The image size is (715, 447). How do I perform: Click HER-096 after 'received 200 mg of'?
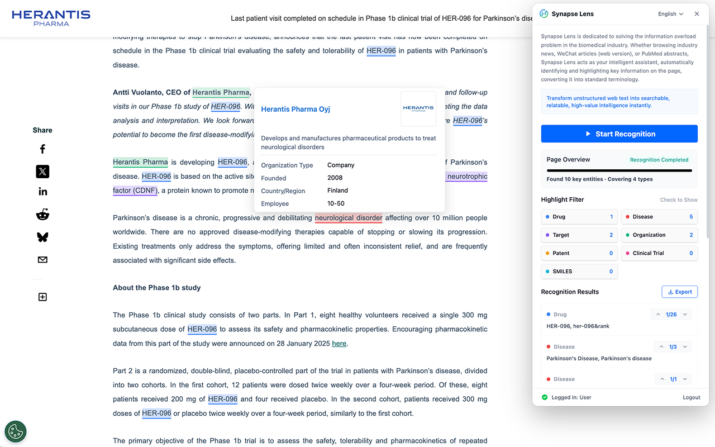pyautogui.click(x=223, y=399)
